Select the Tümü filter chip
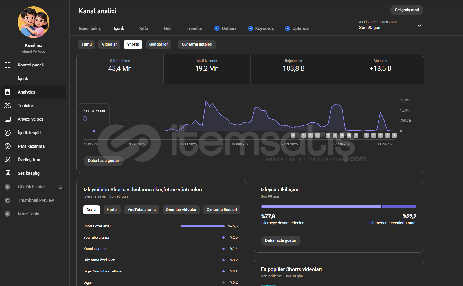This screenshot has height=286, width=463. [x=87, y=45]
